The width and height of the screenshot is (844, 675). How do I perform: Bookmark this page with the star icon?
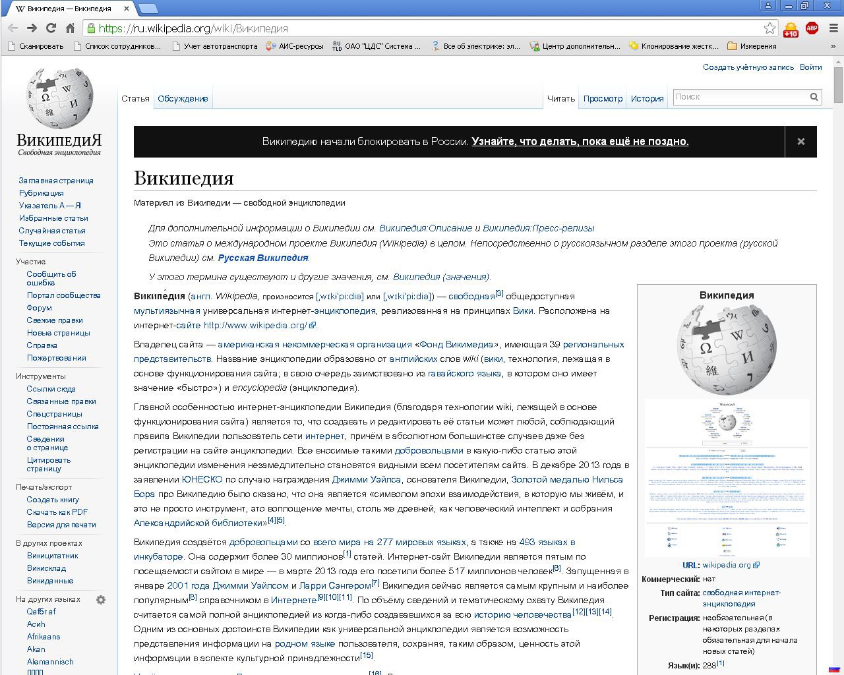point(769,28)
